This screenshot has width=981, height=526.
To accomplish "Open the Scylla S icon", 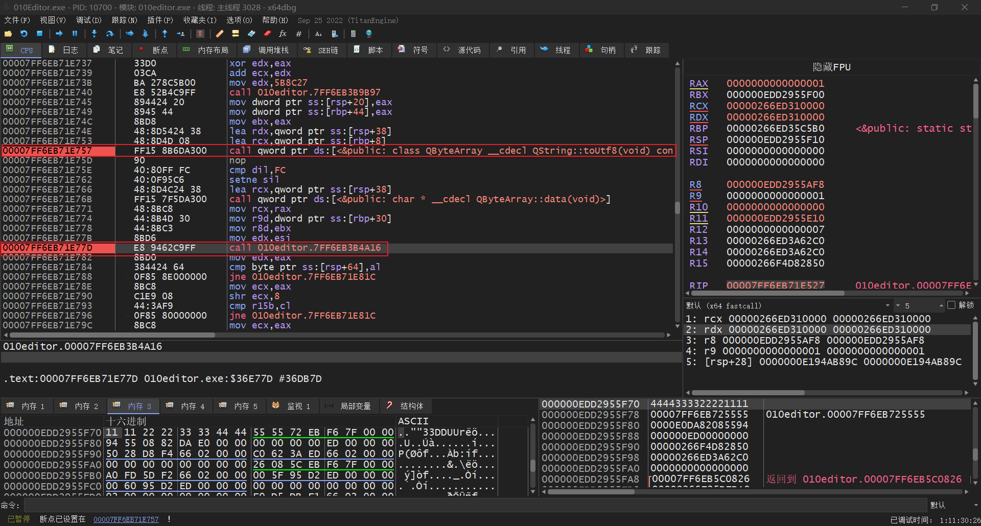I will (x=200, y=34).
